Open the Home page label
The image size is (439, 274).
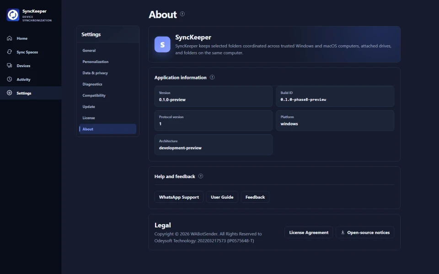coord(22,38)
